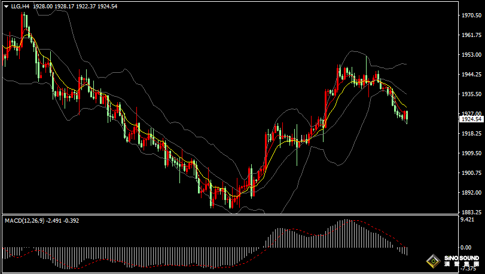
Task: Click the chart menu triangle beside LLG,H4
Action: coord(6,6)
